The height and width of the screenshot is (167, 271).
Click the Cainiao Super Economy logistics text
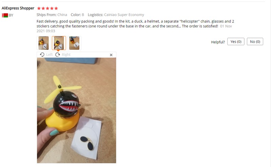click(x=124, y=15)
